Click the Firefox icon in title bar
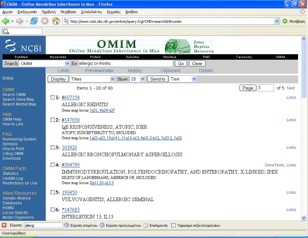This screenshot has width=308, height=238. [3, 4]
